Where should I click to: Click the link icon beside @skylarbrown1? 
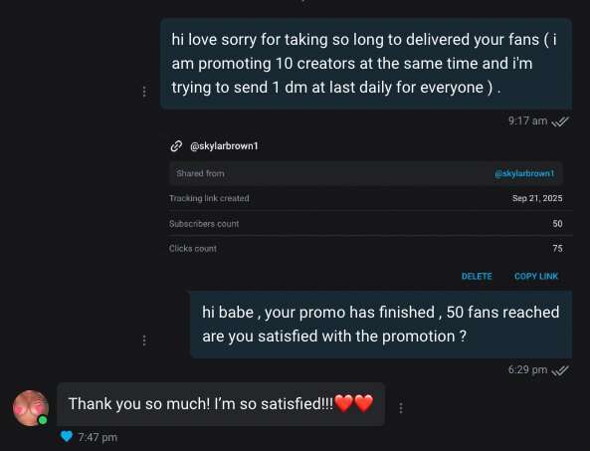pyautogui.click(x=176, y=146)
